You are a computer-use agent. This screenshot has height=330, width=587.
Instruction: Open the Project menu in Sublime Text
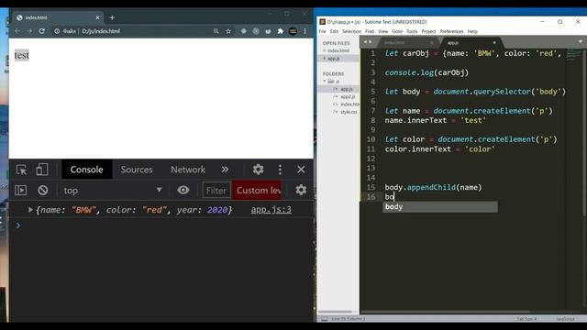428,31
